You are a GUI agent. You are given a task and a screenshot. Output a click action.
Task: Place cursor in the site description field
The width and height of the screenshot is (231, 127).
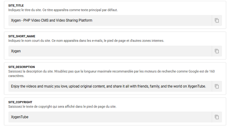[x=109, y=86]
